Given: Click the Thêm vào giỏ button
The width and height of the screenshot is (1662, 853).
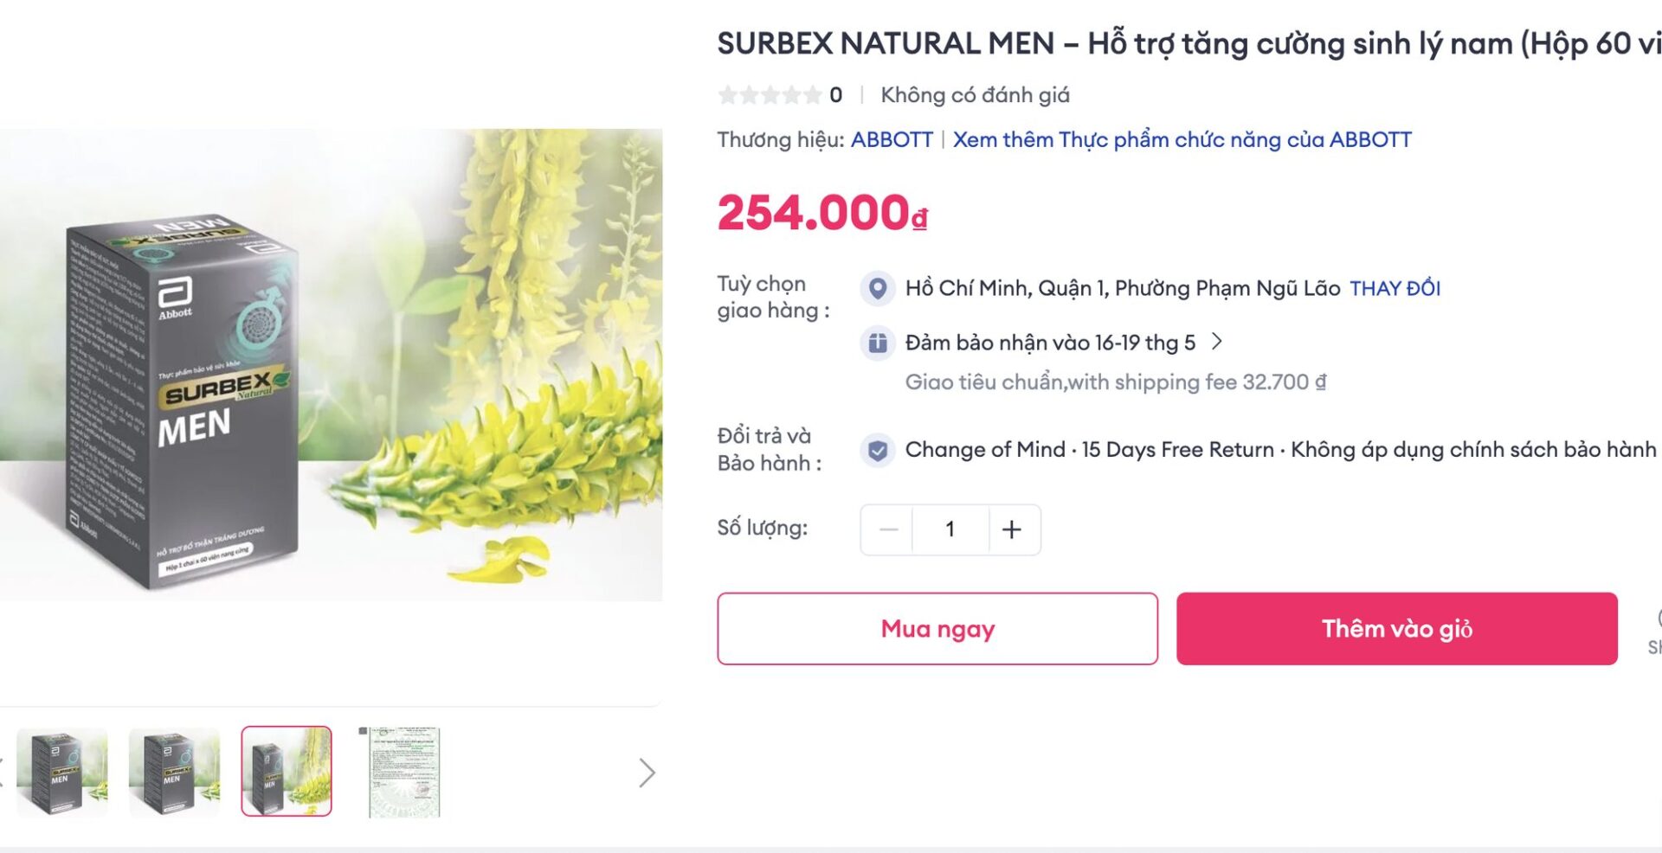Looking at the screenshot, I should click(x=1395, y=629).
